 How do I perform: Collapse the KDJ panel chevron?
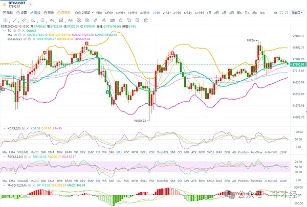point(4,128)
